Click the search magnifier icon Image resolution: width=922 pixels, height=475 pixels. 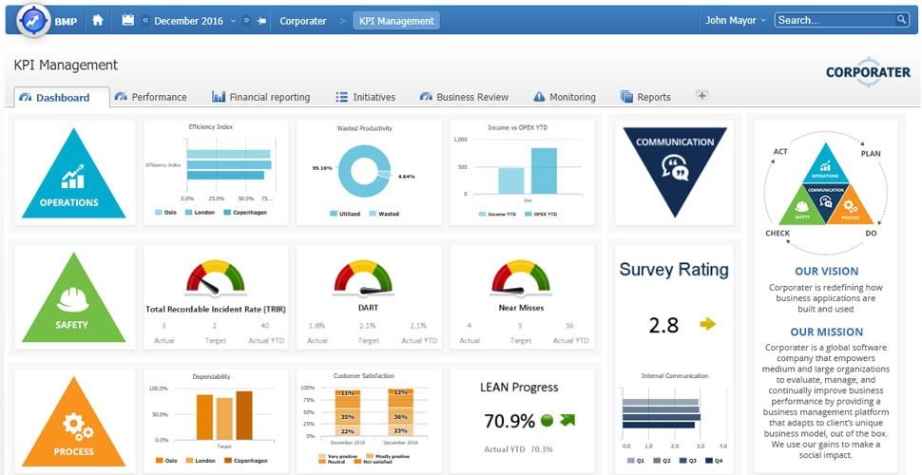pos(901,19)
